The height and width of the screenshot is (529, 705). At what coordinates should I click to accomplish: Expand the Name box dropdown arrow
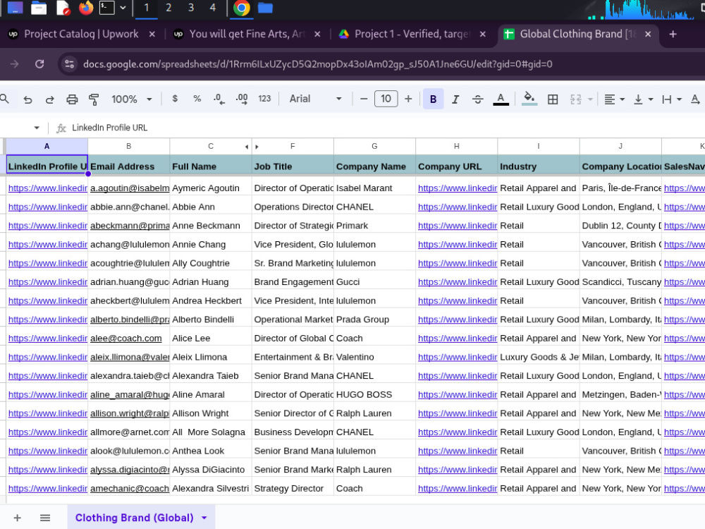point(37,128)
